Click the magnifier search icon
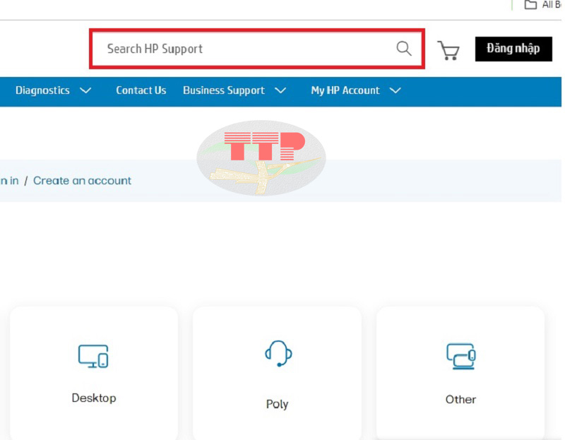This screenshot has width=565, height=440. tap(404, 48)
